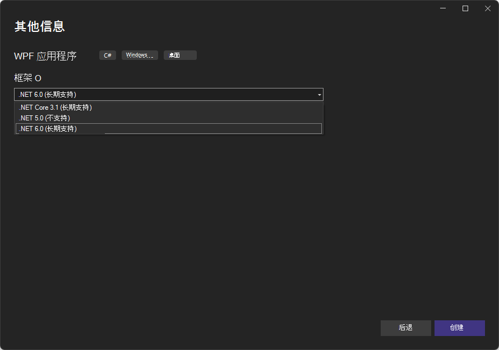
Task: Pick .NET 6.0 (长期支持) in dropdown list
Action: click(x=48, y=129)
